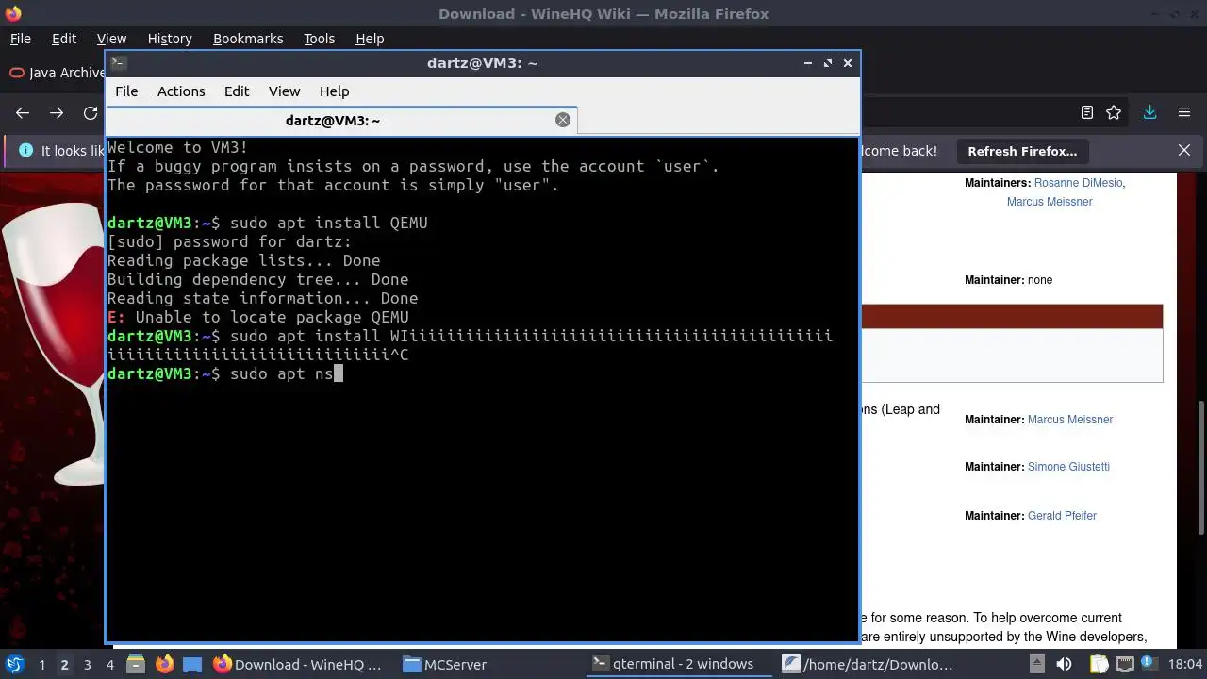Switch to virtual desktop 1
The image size is (1207, 679).
[41, 665]
